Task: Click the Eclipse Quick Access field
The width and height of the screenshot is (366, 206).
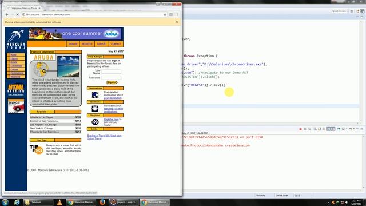Action: tap(339, 11)
